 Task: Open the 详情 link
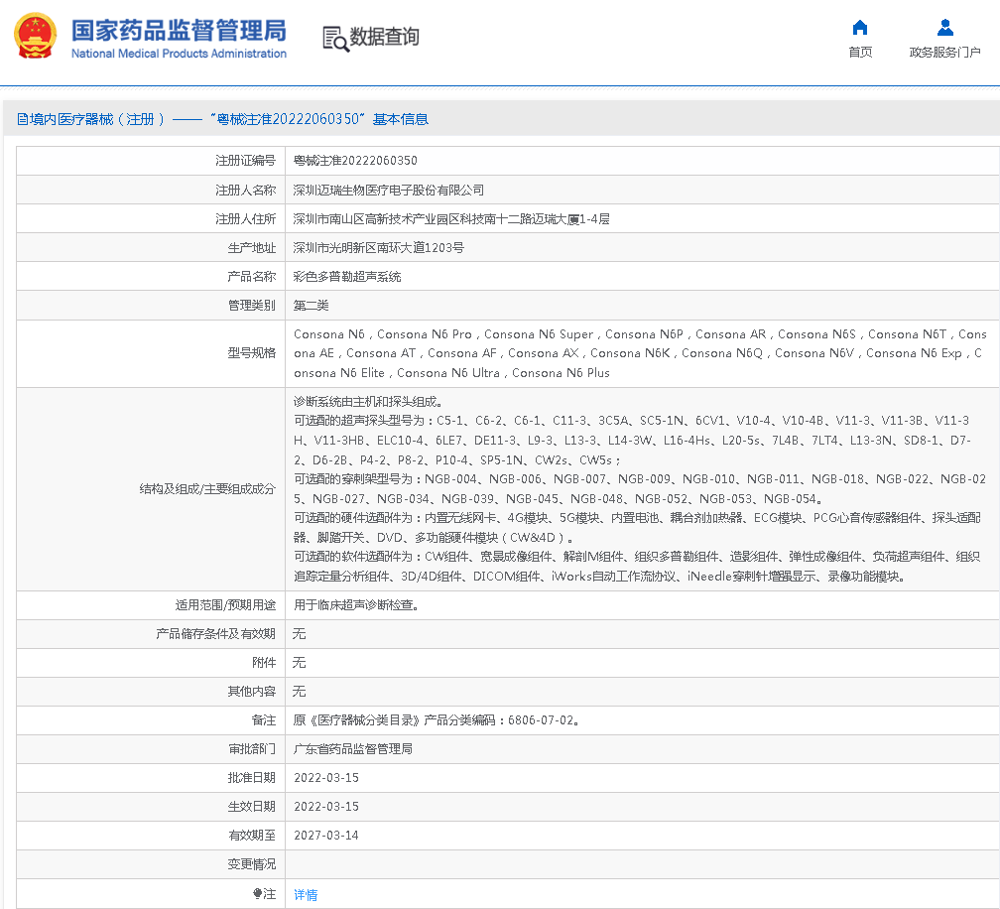click(x=306, y=894)
